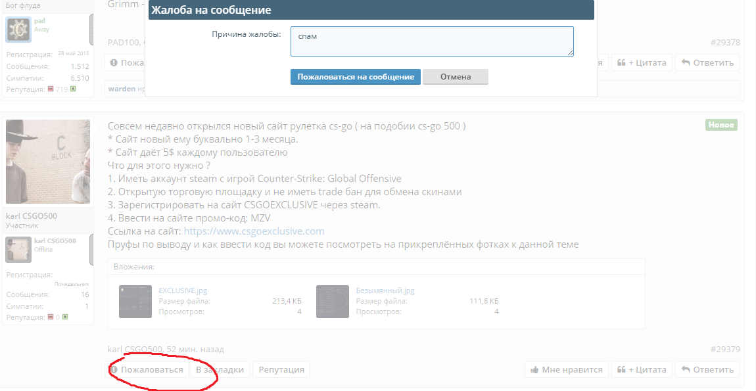Reply to post #29379 with 'Ответить'
This screenshot has width=756, height=391.
(x=707, y=370)
